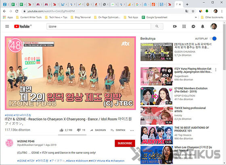Open Blog Teknoviral bookmark folder
Screen dimensions: 226x165
tap(81, 17)
